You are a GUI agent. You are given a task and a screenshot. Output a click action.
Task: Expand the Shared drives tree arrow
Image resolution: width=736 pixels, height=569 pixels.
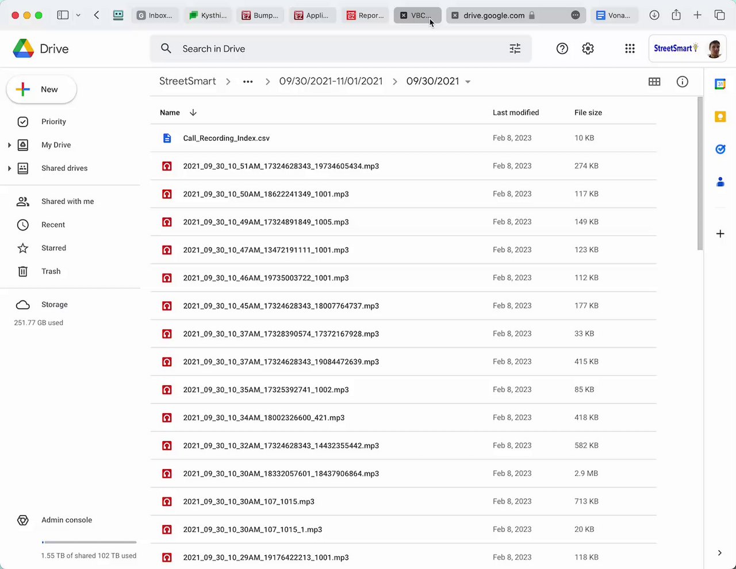[9, 168]
